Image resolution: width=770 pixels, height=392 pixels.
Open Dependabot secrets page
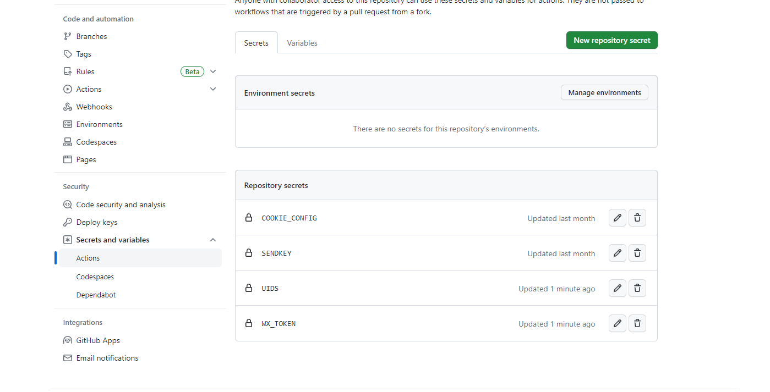point(96,295)
